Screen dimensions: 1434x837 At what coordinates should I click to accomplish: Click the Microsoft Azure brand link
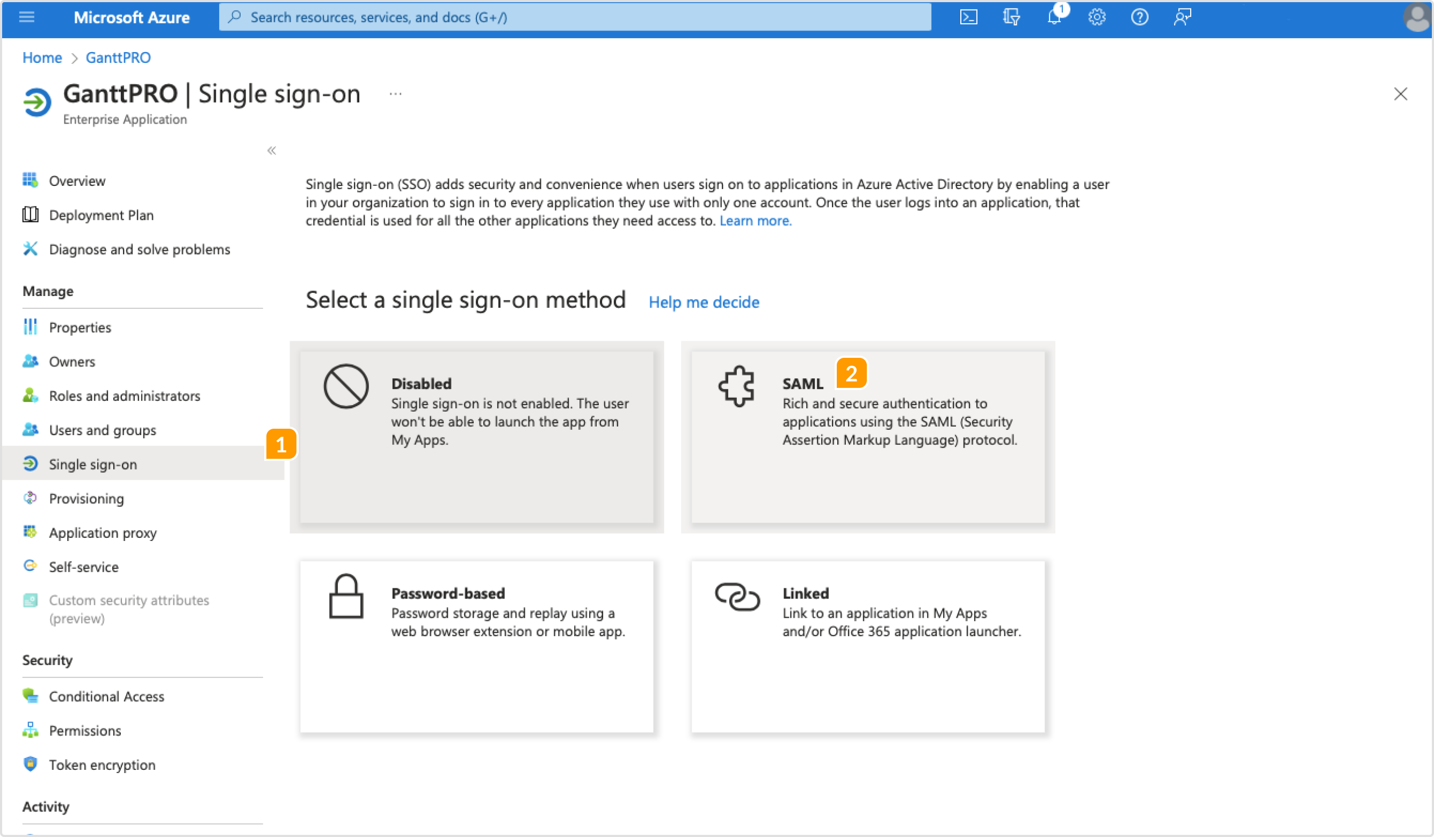pyautogui.click(x=132, y=18)
